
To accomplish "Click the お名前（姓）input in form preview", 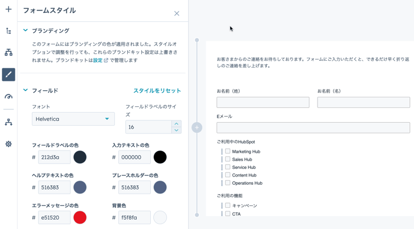I will 263,102.
